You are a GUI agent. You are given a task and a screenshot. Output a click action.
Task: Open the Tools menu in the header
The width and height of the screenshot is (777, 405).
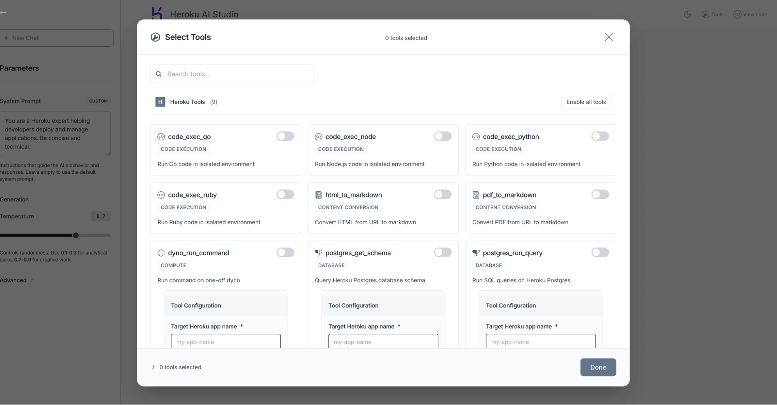(713, 14)
